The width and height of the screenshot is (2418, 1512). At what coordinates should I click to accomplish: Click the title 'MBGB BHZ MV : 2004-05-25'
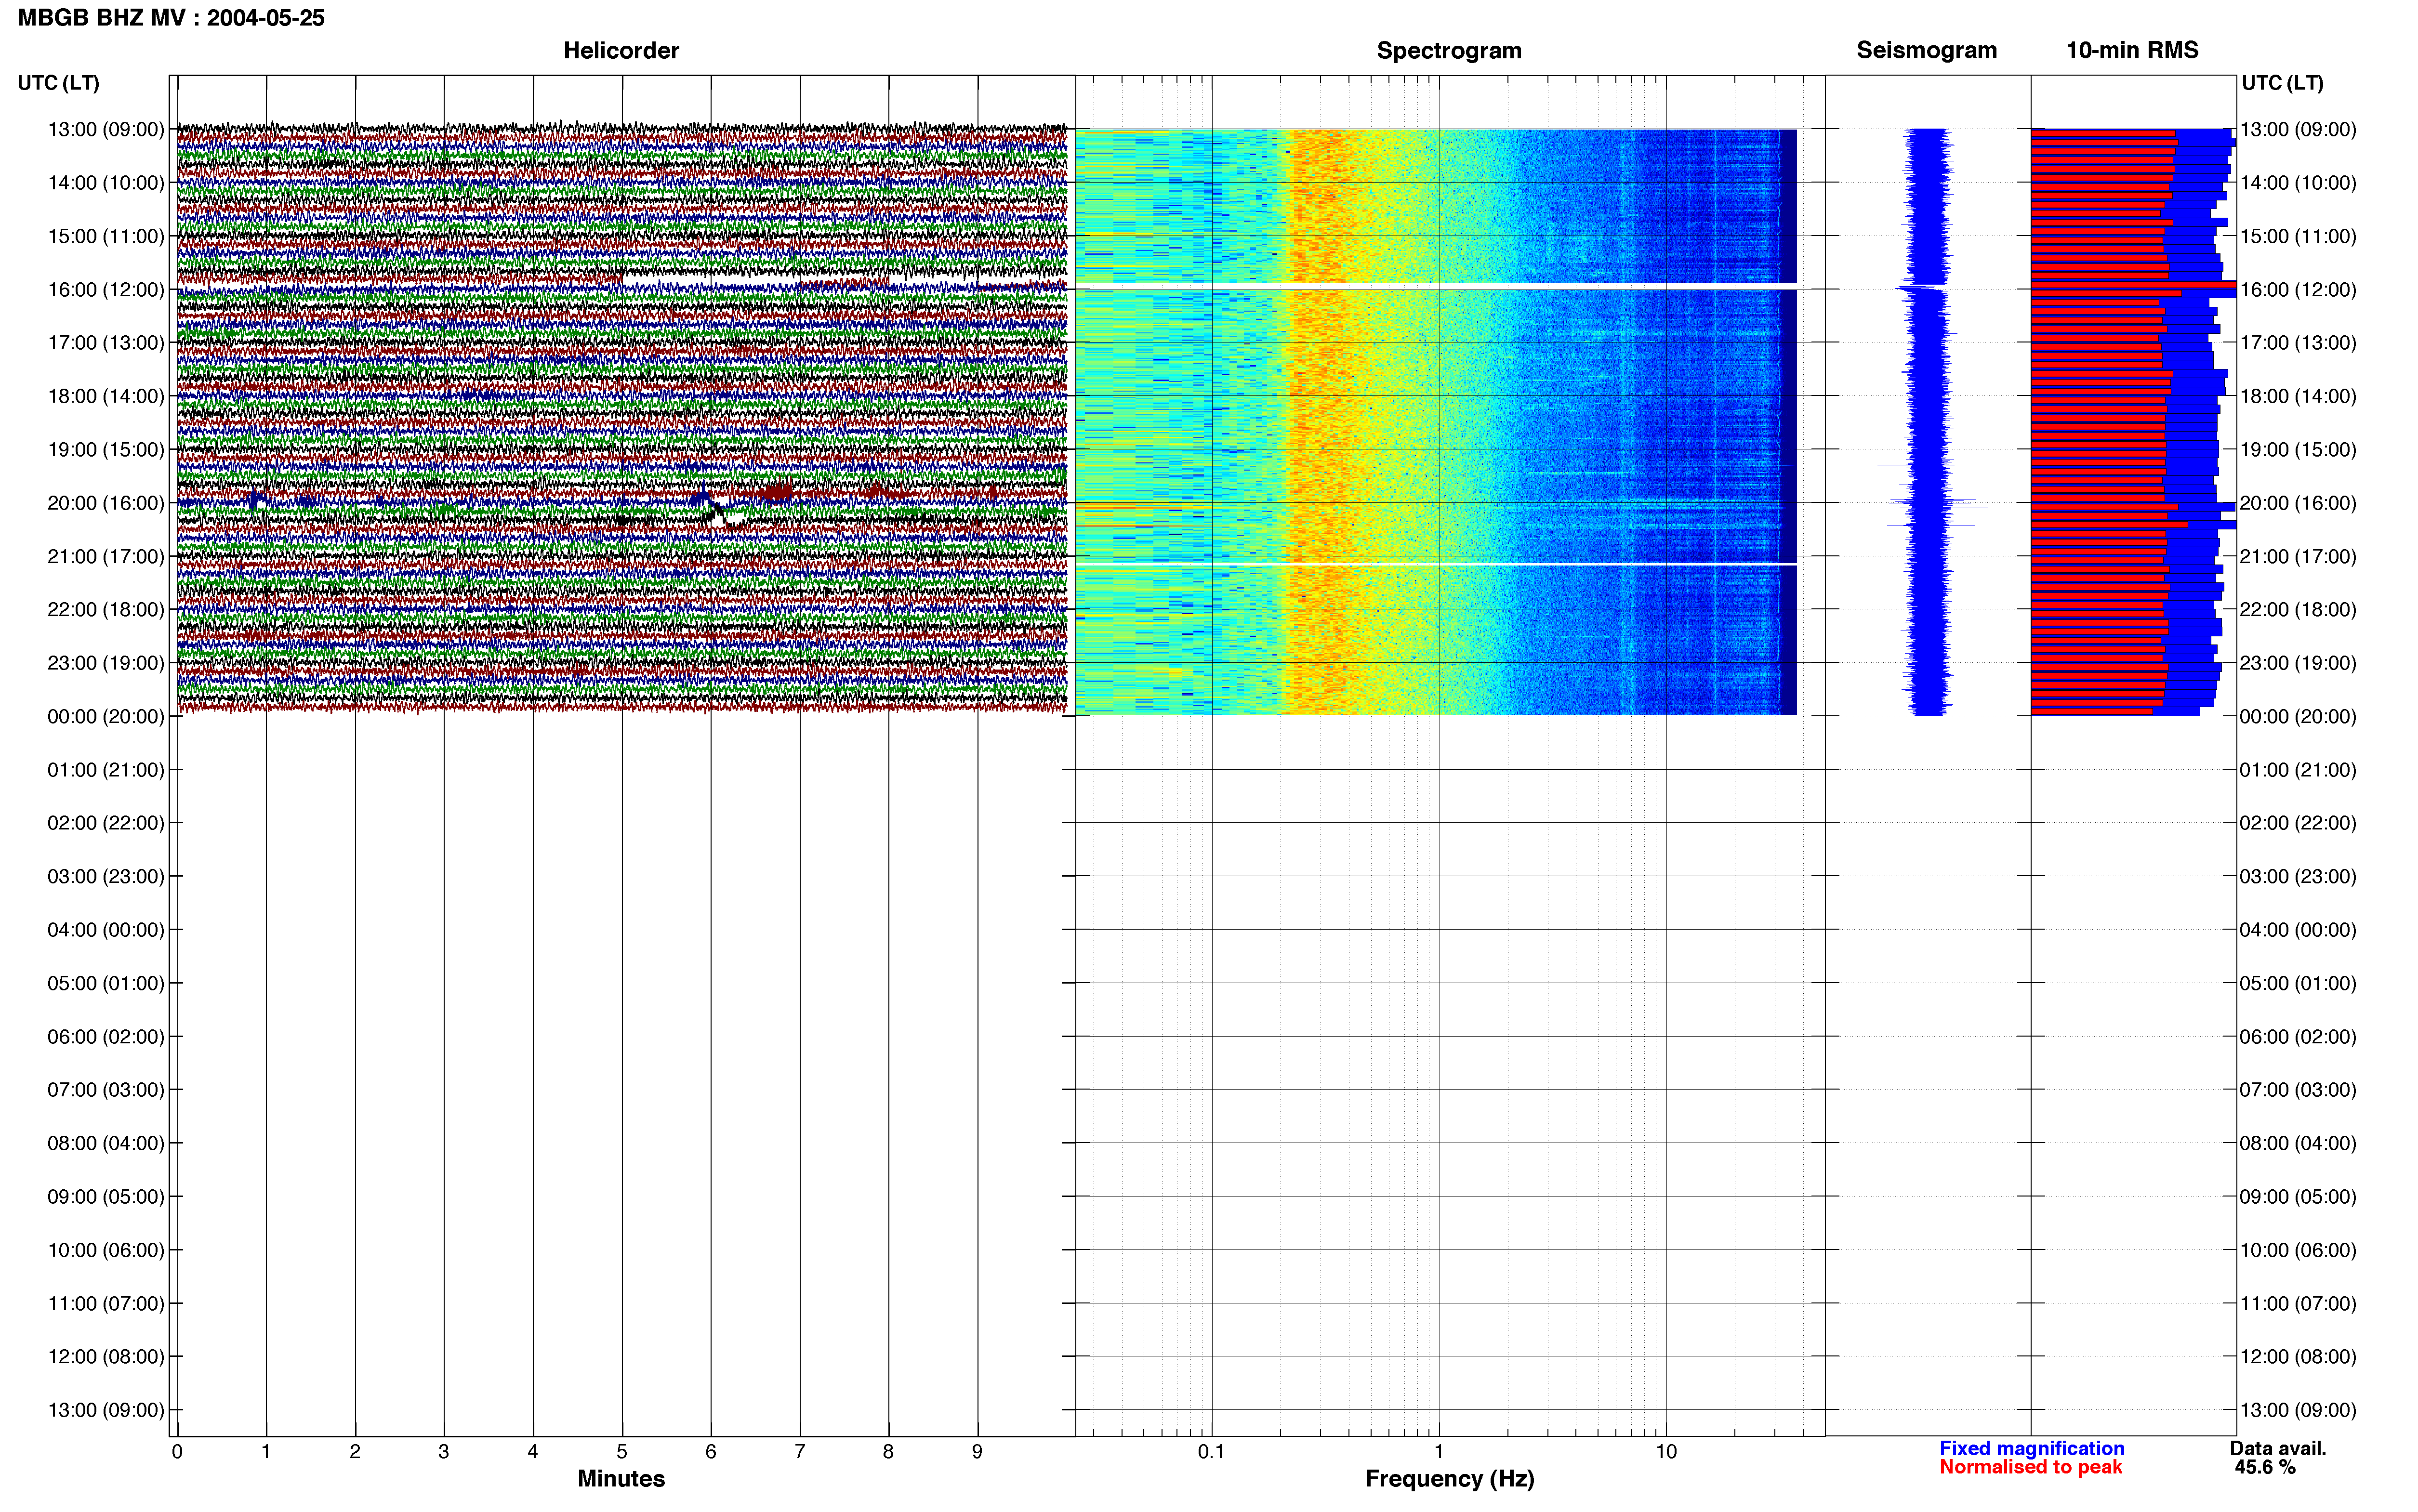coord(171,18)
